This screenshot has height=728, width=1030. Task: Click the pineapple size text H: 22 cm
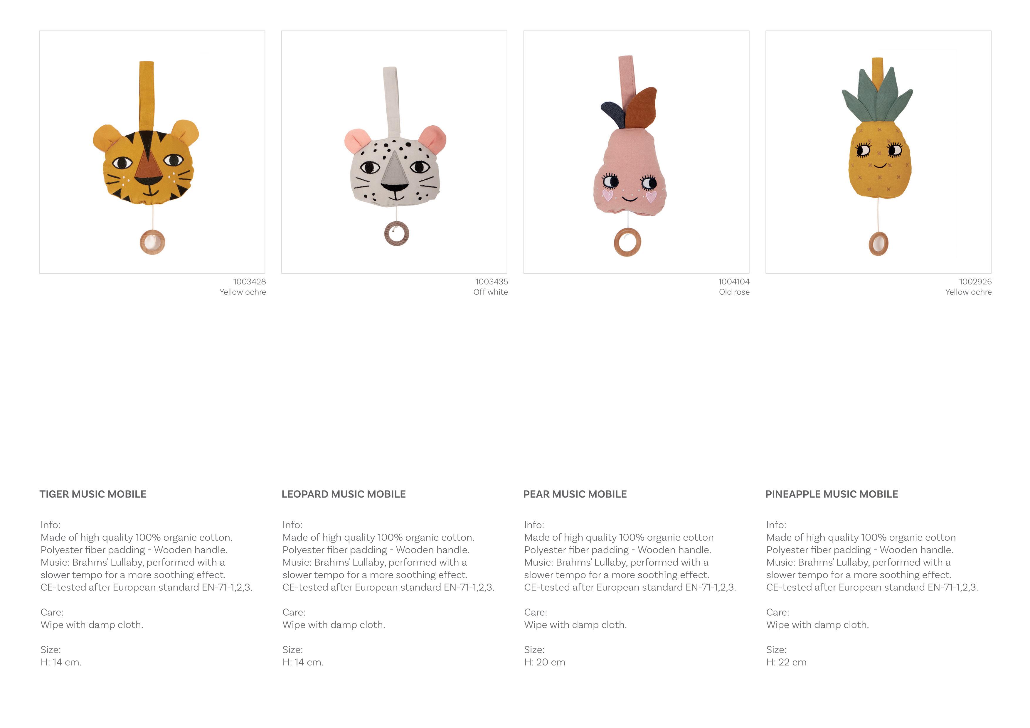pos(786,662)
